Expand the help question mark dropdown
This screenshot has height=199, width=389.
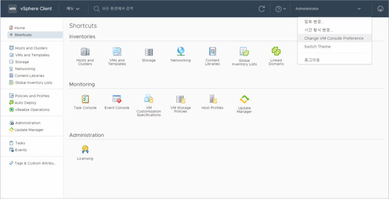pos(281,9)
